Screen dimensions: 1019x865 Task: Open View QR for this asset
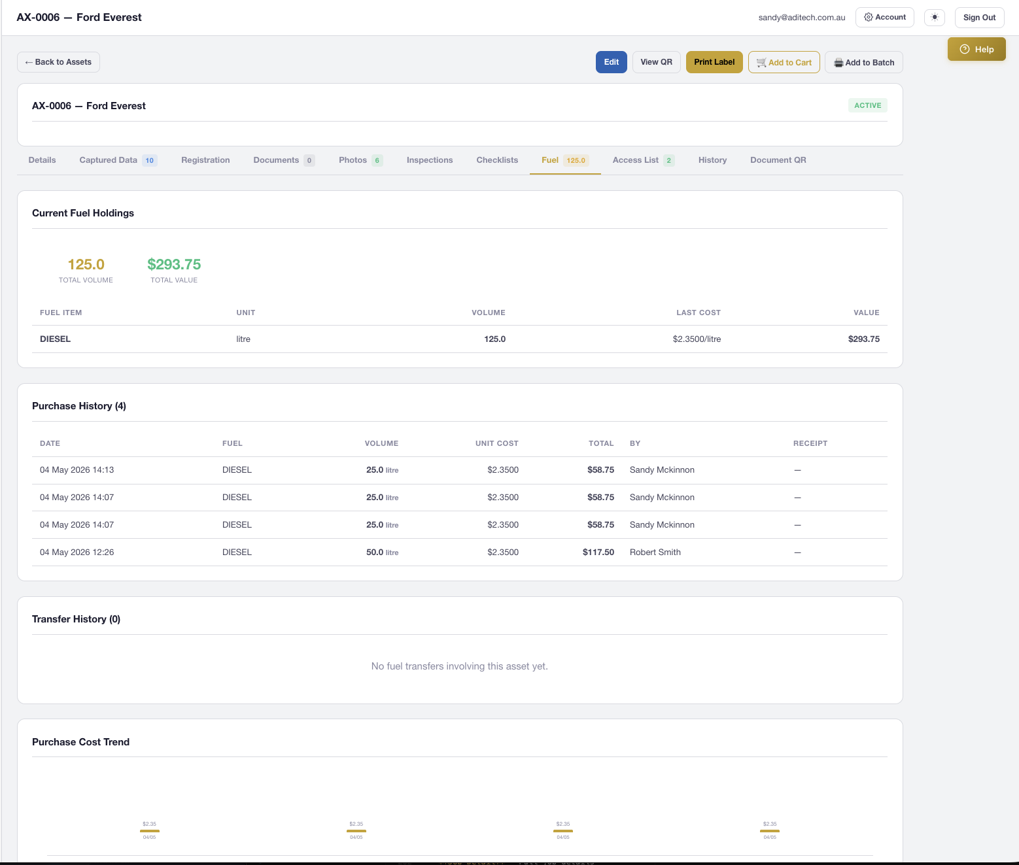[657, 62]
